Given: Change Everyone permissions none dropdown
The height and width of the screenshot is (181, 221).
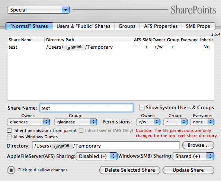Looking at the screenshot, I should pyautogui.click(x=202, y=122).
